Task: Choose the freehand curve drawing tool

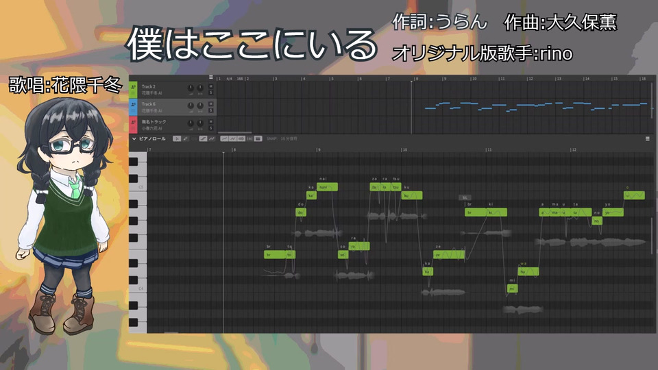Action: [x=212, y=139]
